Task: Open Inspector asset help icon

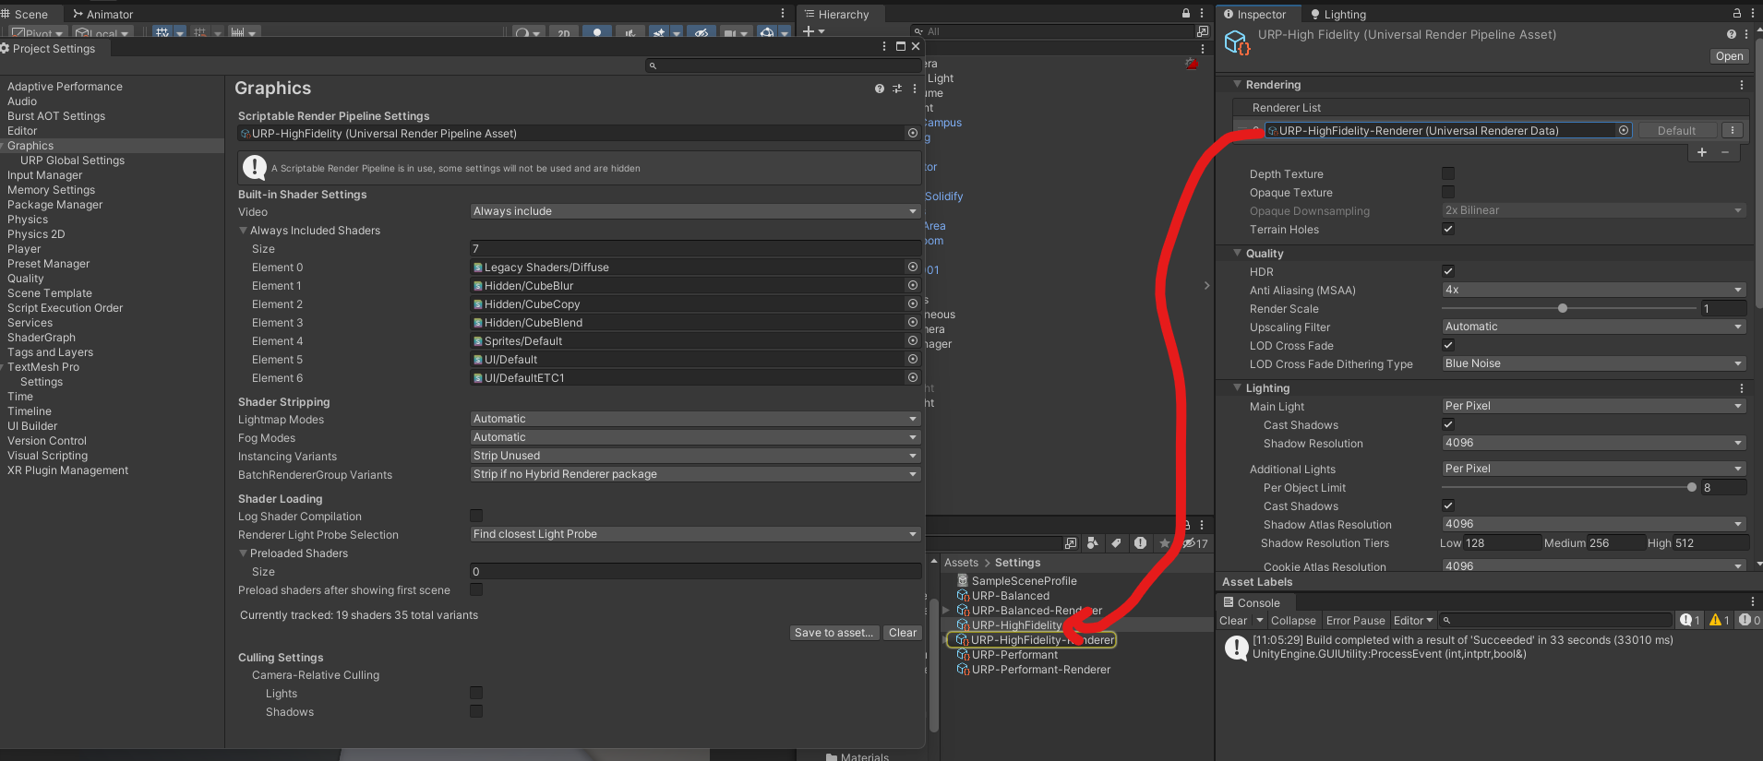Action: click(x=1732, y=34)
